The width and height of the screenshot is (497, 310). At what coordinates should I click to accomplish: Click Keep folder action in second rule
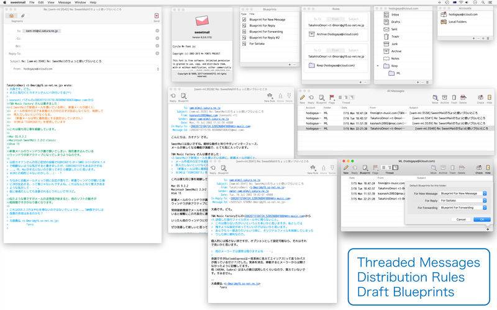333,66
